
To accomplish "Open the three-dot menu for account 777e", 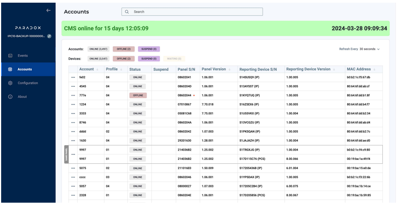I will [72, 96].
